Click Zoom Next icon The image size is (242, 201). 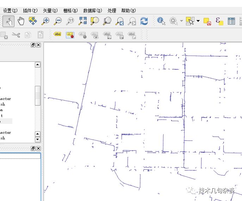point(132,21)
